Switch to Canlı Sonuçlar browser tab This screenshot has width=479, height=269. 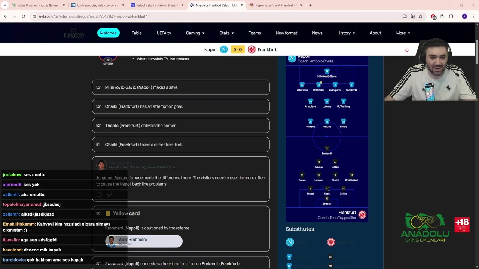coord(97,5)
